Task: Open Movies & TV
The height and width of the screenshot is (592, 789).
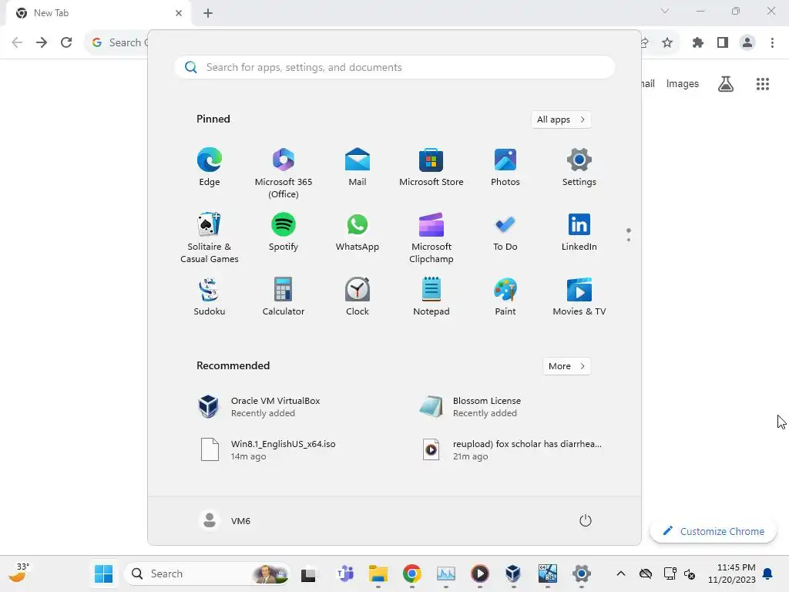Action: pyautogui.click(x=579, y=297)
